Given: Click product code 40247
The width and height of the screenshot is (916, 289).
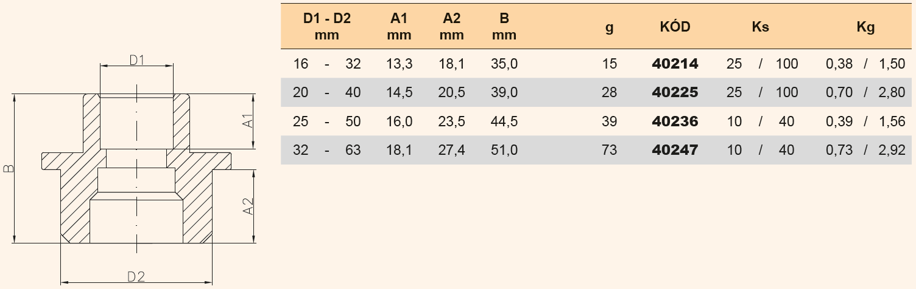Looking at the screenshot, I should pyautogui.click(x=675, y=150).
